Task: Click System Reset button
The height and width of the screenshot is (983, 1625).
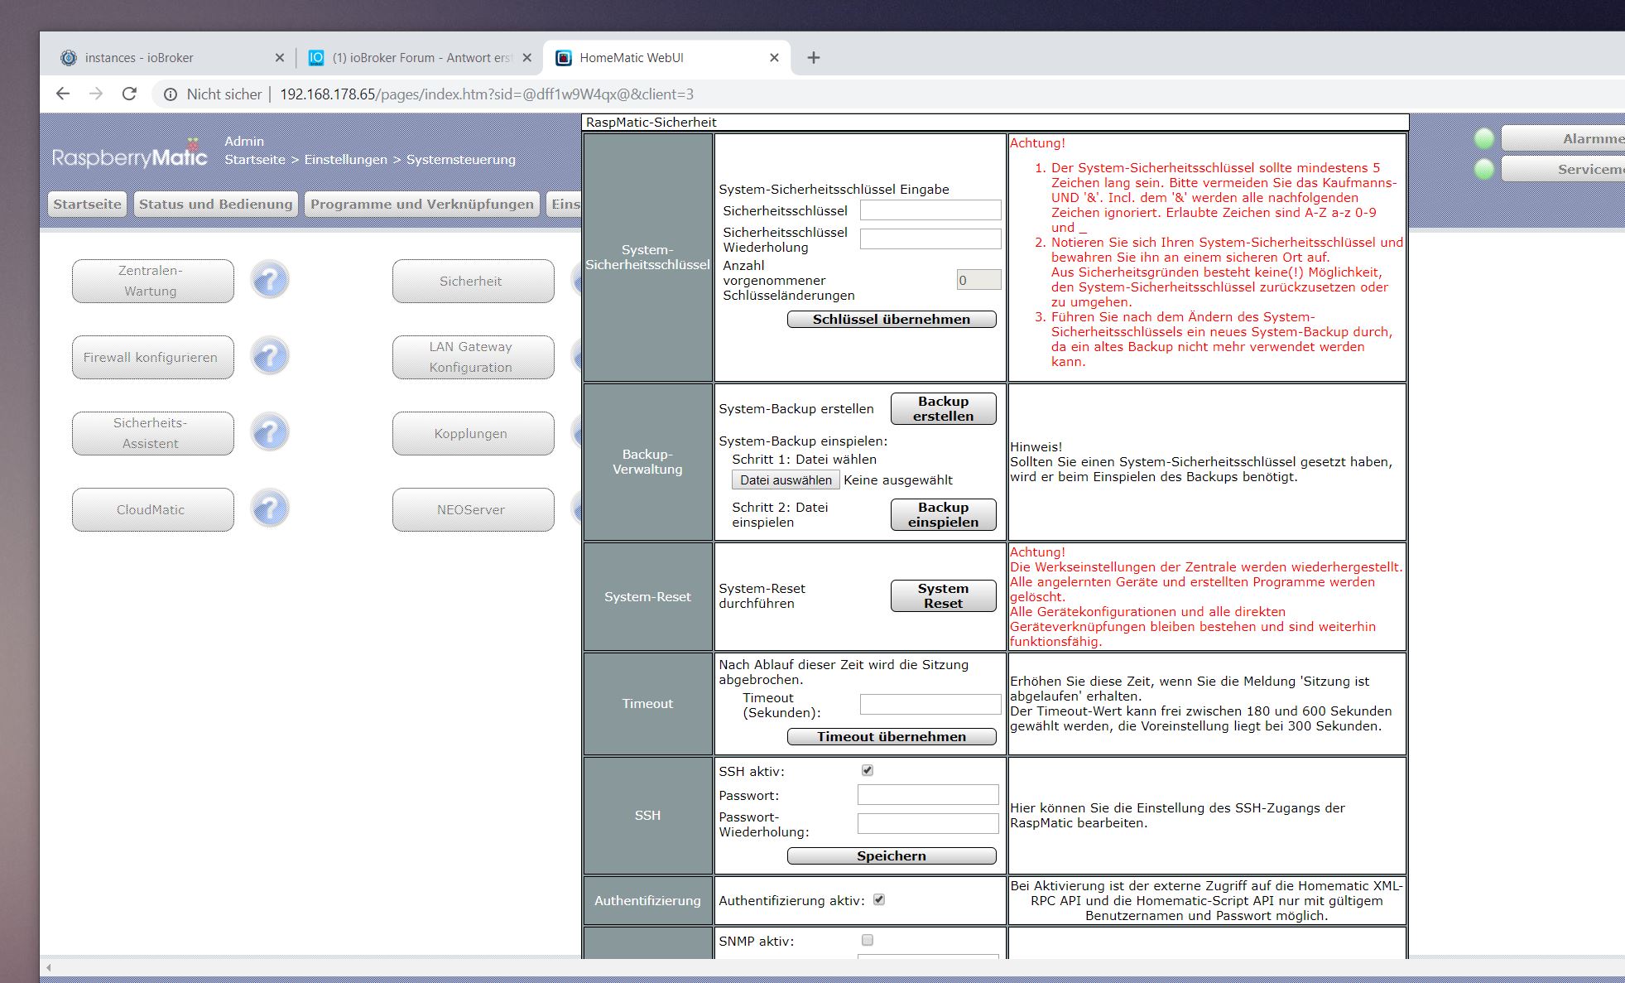Action: [943, 595]
